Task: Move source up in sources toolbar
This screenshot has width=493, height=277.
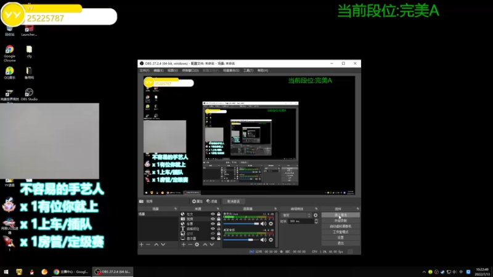Action: (205, 244)
